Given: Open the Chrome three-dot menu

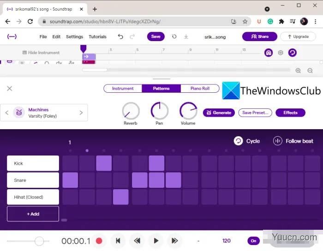Looking at the screenshot, I should tap(315, 21).
